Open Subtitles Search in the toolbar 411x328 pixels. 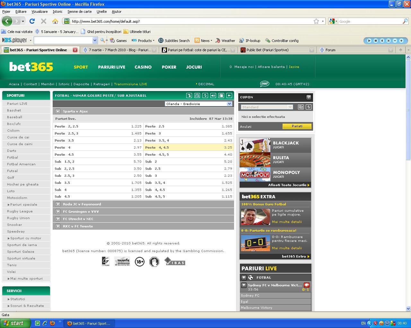pos(174,41)
